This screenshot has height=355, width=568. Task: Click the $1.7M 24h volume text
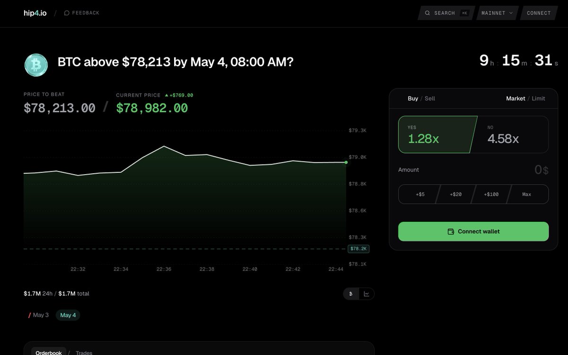tap(38, 293)
